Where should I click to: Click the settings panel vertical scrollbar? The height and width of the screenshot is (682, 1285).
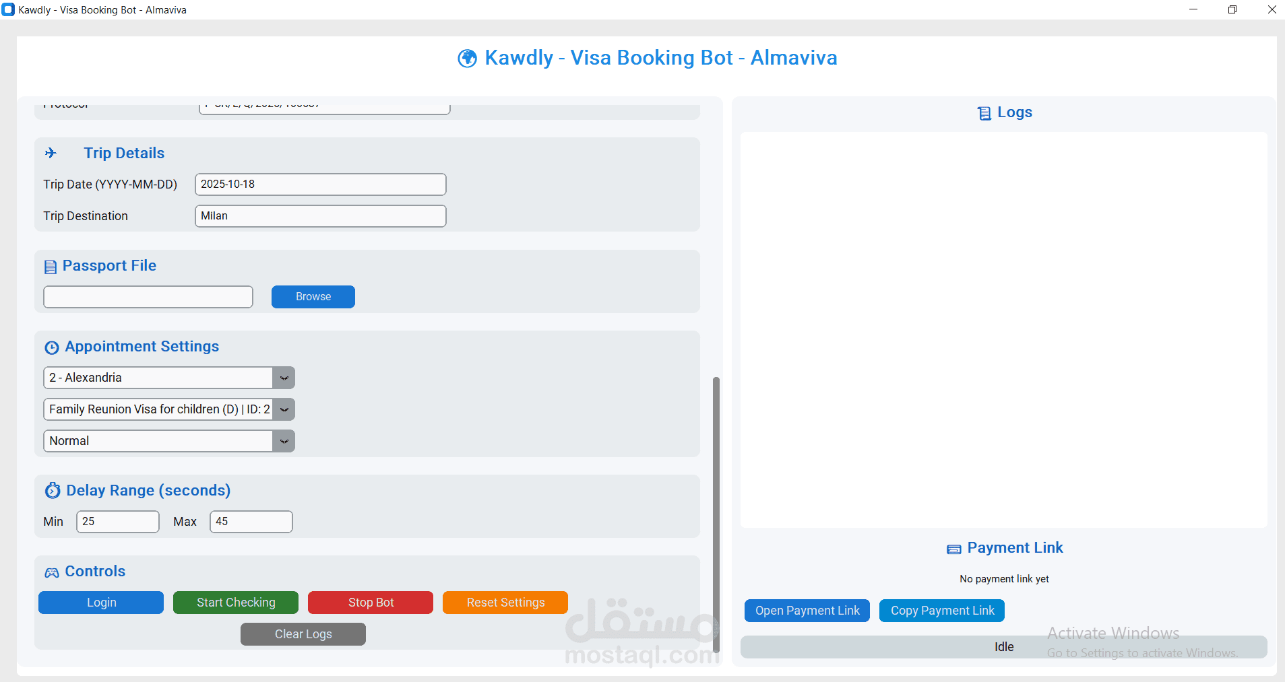(716, 515)
